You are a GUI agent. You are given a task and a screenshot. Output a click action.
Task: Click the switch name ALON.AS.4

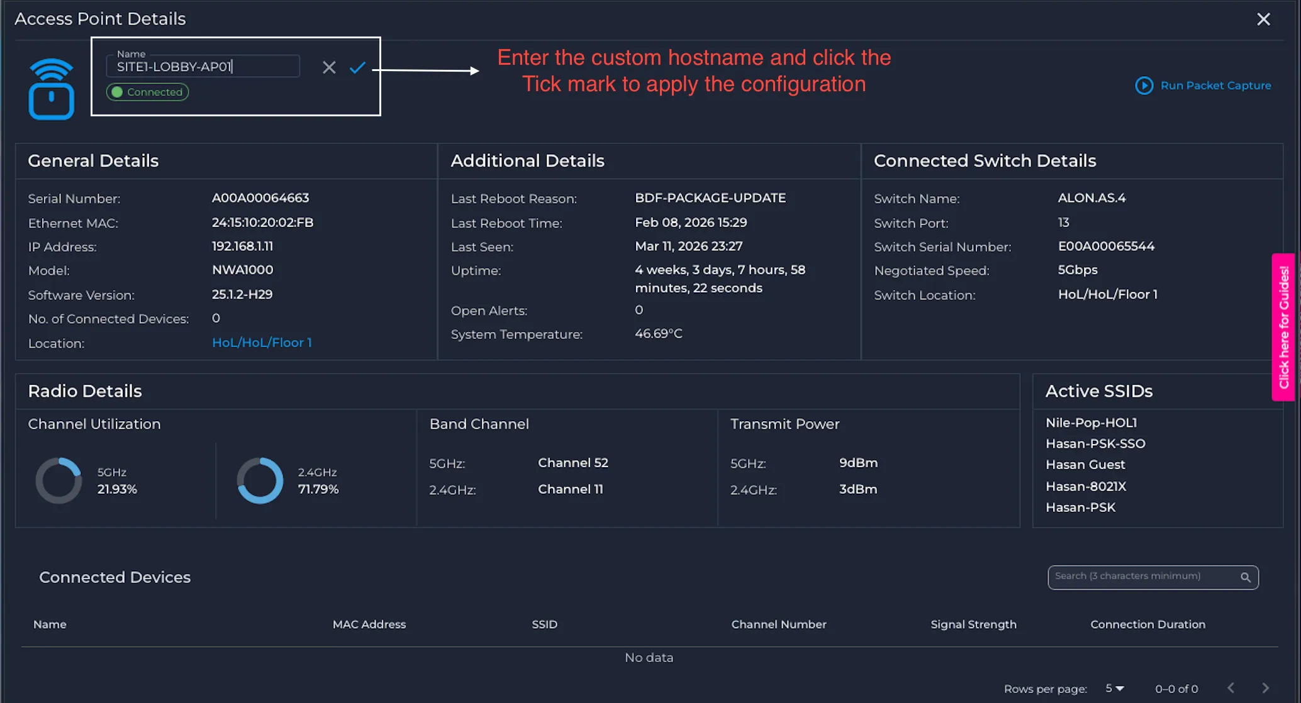(x=1092, y=198)
